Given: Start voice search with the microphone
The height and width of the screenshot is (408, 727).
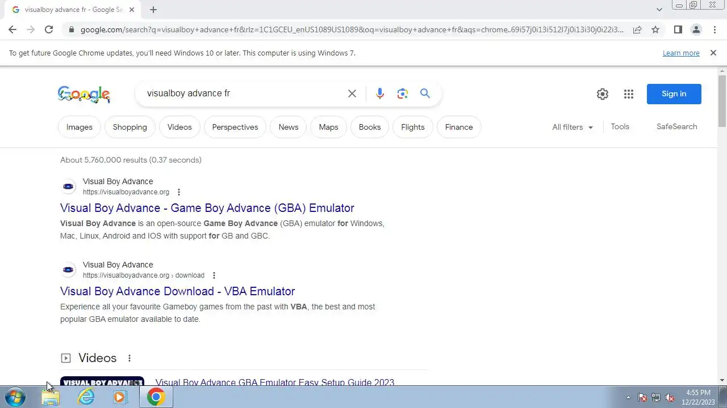Looking at the screenshot, I should pos(380,93).
